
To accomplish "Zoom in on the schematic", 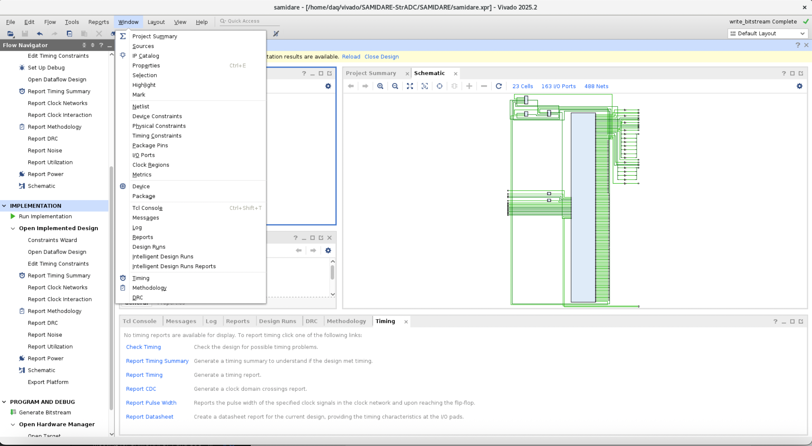I will click(380, 86).
